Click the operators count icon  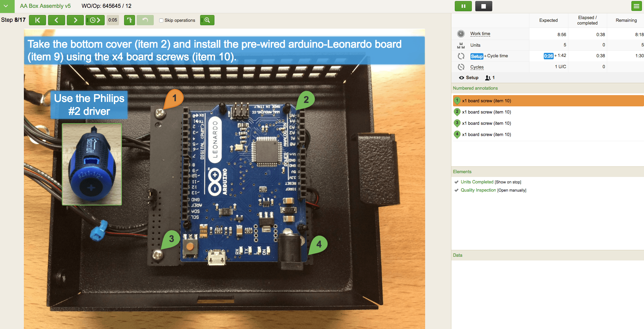coord(488,78)
